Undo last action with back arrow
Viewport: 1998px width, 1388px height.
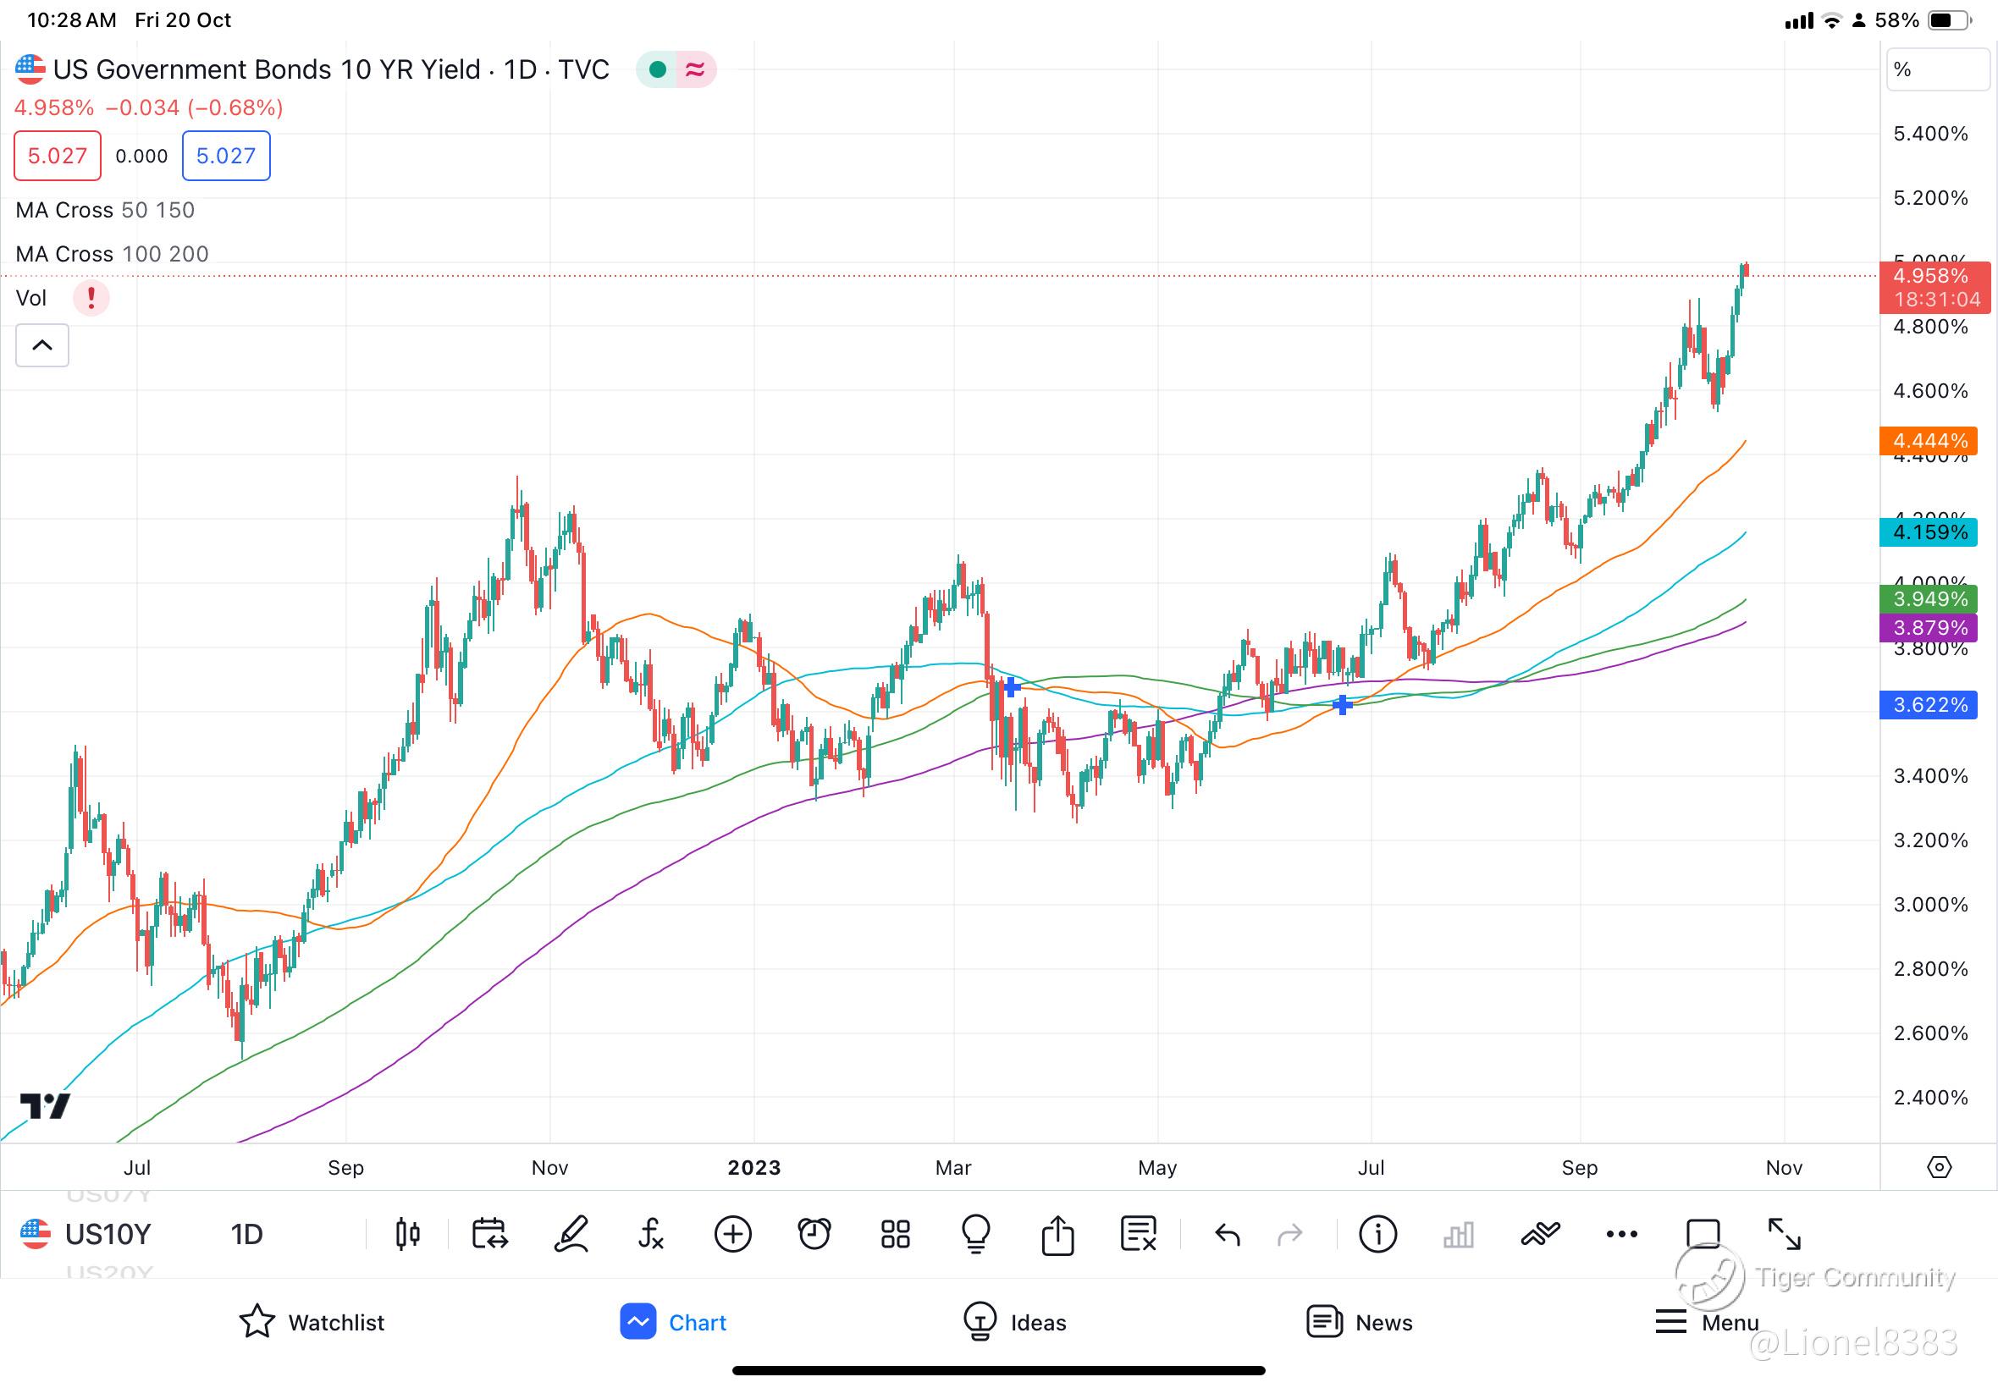pos(1228,1234)
